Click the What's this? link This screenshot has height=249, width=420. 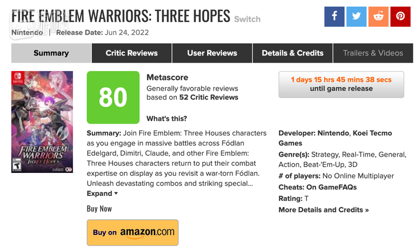point(166,119)
